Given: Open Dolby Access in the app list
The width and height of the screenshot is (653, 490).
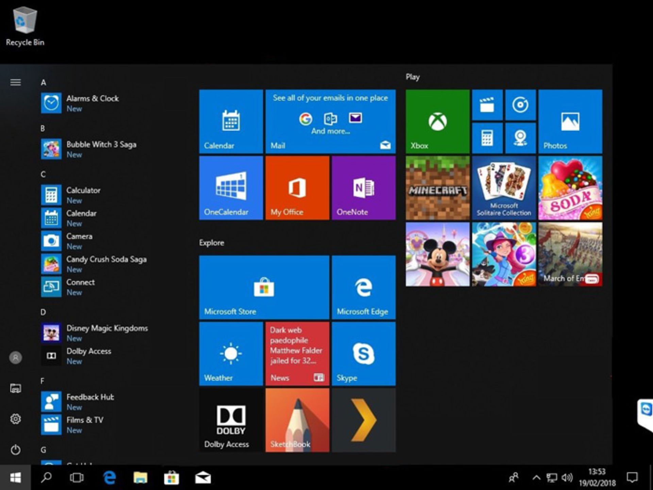Looking at the screenshot, I should [x=112, y=356].
